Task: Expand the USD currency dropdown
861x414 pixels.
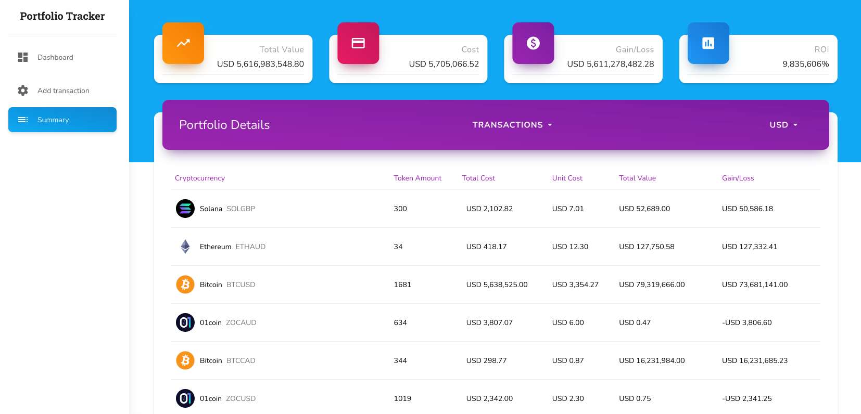Action: (x=783, y=125)
